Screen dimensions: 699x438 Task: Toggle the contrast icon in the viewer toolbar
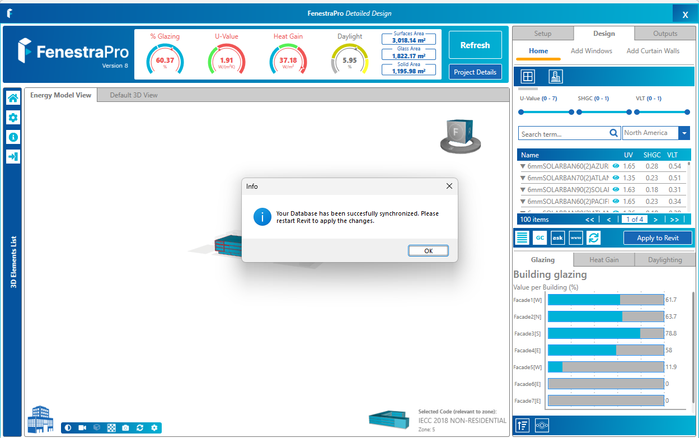[x=68, y=428]
